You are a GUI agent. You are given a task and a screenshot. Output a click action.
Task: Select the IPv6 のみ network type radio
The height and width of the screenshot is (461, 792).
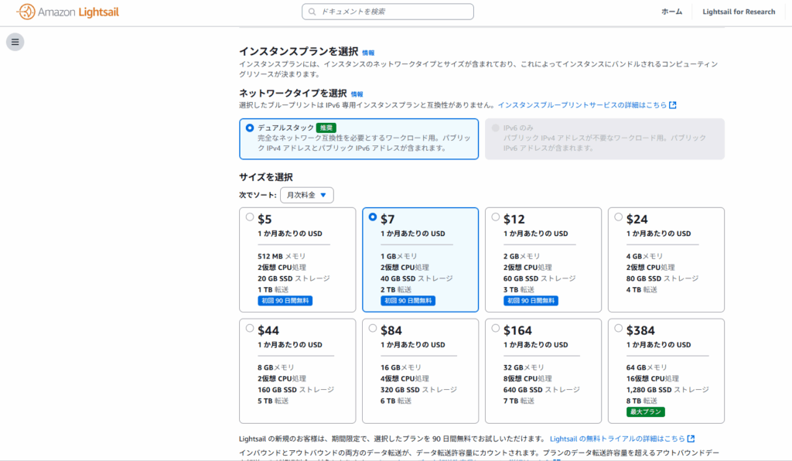tap(496, 128)
